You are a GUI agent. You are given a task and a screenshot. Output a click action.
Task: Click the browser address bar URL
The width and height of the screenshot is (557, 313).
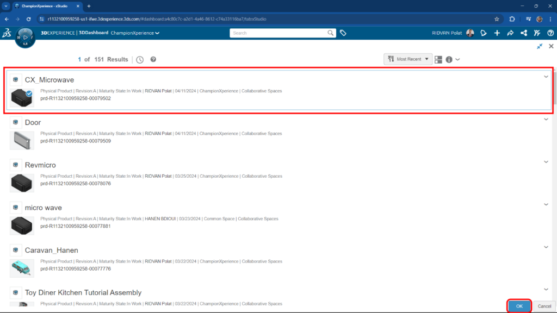pyautogui.click(x=157, y=19)
